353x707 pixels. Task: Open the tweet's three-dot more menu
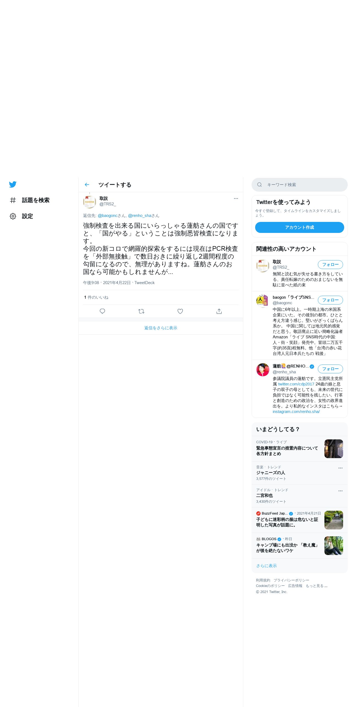tap(236, 198)
